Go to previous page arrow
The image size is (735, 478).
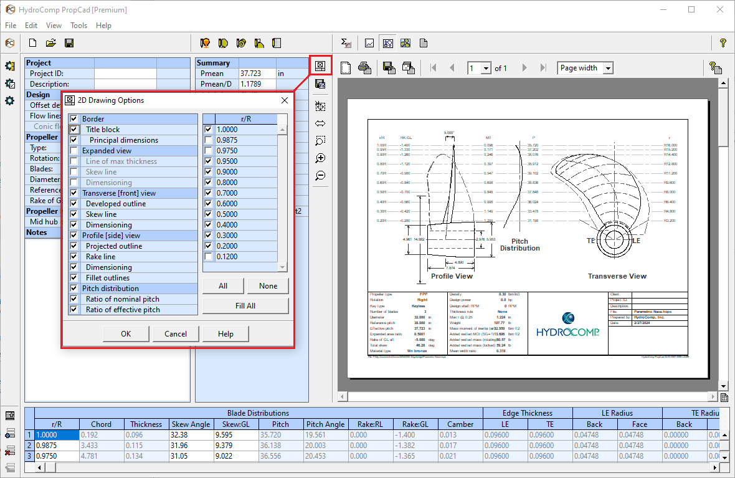(452, 68)
